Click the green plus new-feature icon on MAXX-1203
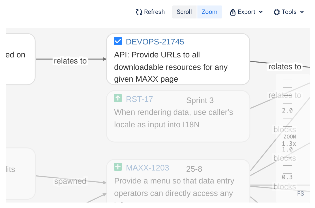315x208 pixels. click(x=118, y=167)
